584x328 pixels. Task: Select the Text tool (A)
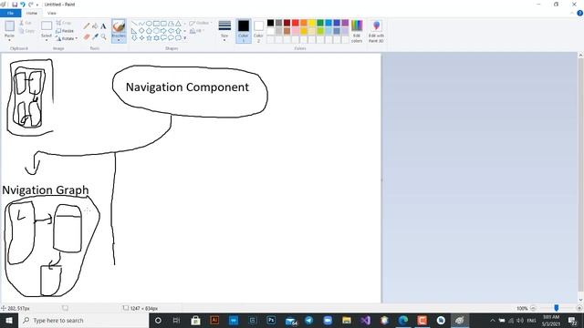coord(103,26)
